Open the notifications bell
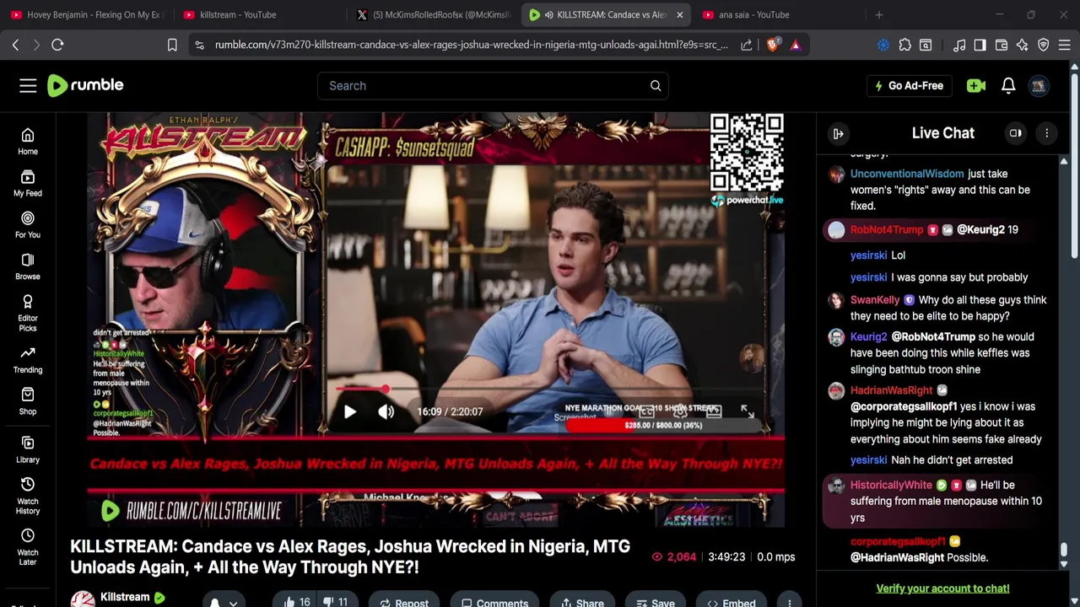The height and width of the screenshot is (607, 1080). pos(1008,85)
